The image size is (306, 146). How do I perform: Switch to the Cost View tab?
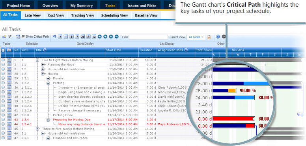pos(56,16)
